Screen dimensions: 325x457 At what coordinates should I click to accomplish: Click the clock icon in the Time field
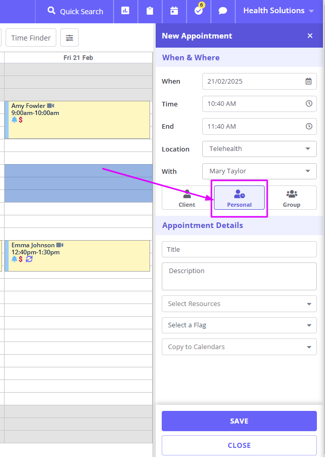(309, 104)
